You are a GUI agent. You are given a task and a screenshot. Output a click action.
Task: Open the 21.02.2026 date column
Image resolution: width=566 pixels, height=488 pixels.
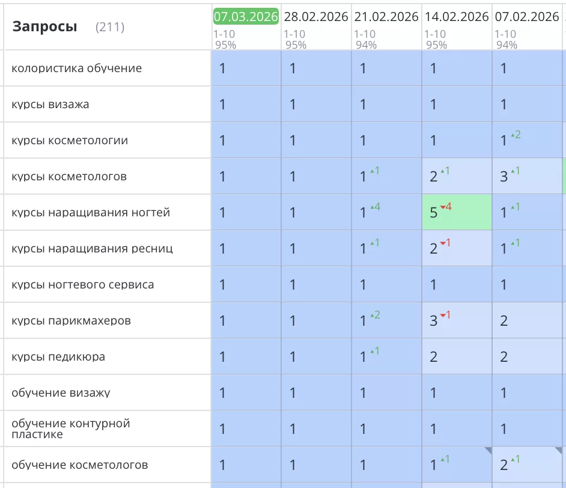tap(386, 17)
